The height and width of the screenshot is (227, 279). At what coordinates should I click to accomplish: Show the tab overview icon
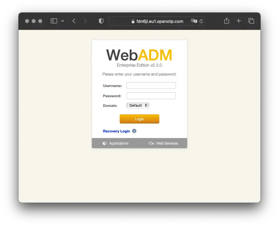click(x=251, y=21)
